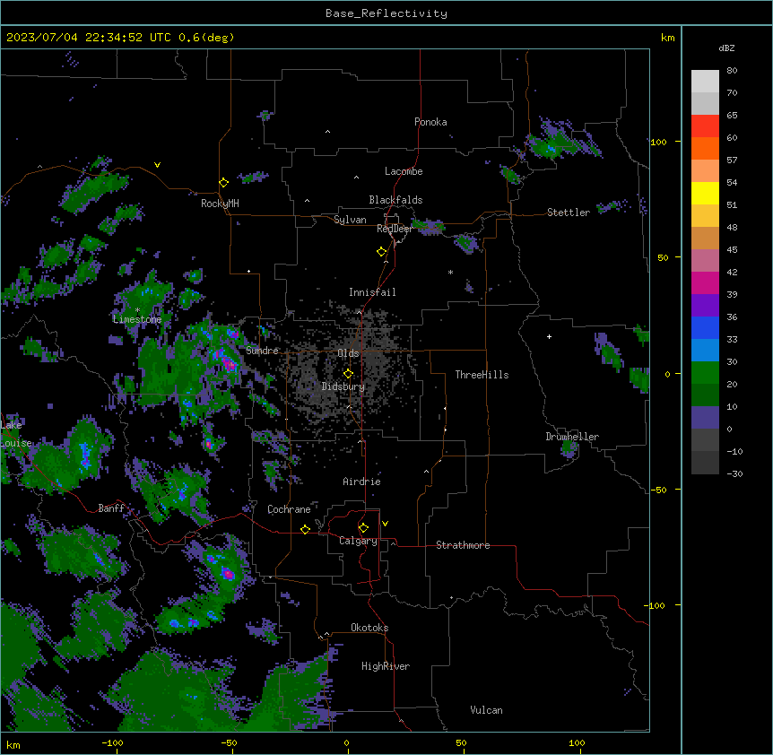This screenshot has width=773, height=755.
Task: Click the Sylvan label
Action: [x=350, y=220]
